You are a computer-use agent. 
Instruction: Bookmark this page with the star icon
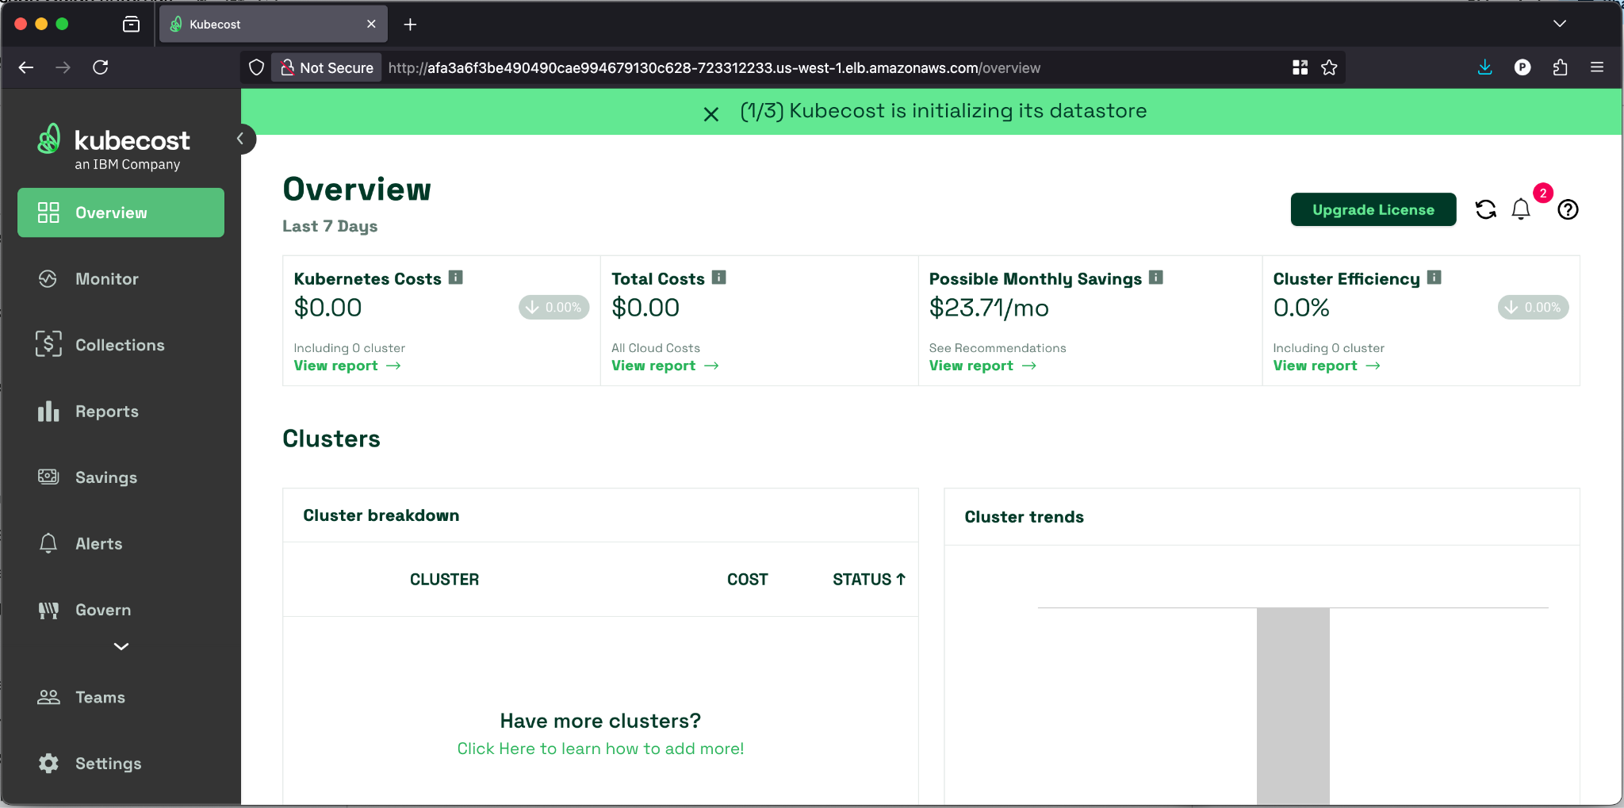(x=1329, y=67)
